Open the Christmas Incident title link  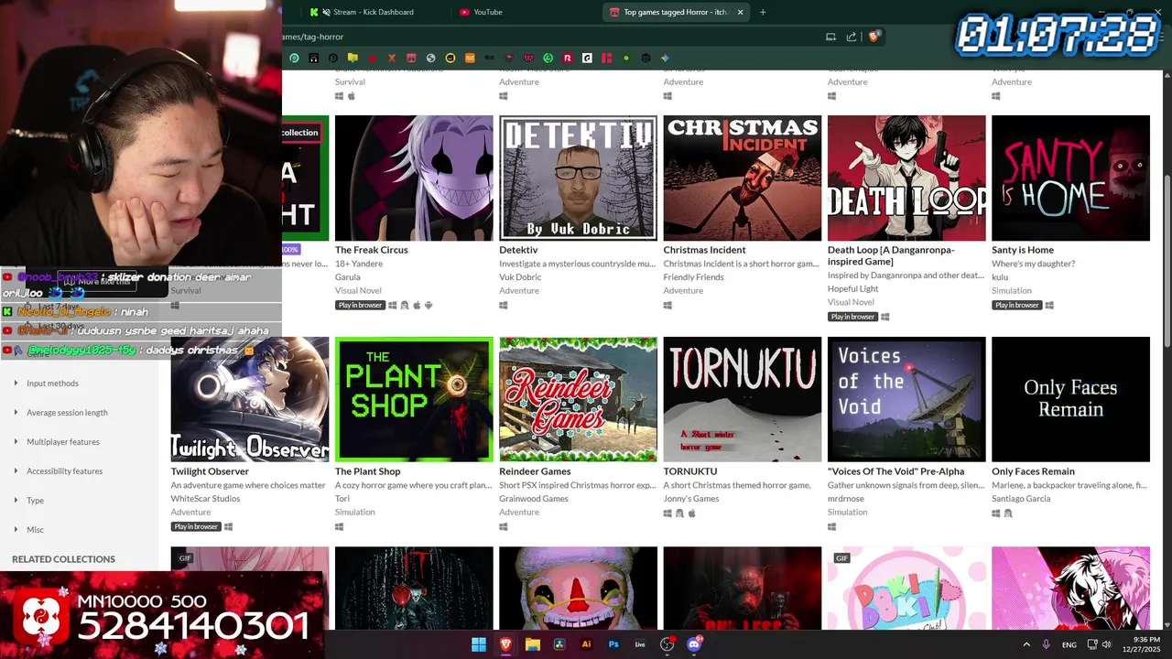[x=704, y=250]
